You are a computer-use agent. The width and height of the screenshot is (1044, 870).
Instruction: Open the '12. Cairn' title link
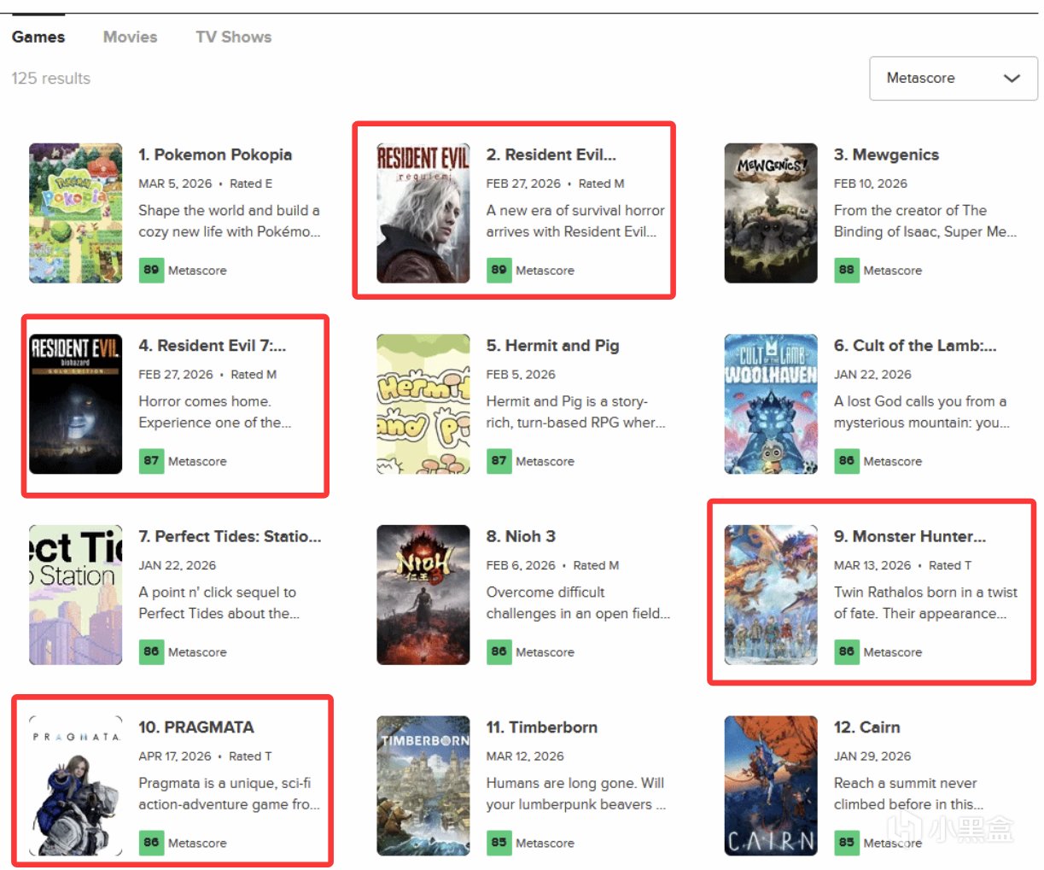point(866,727)
